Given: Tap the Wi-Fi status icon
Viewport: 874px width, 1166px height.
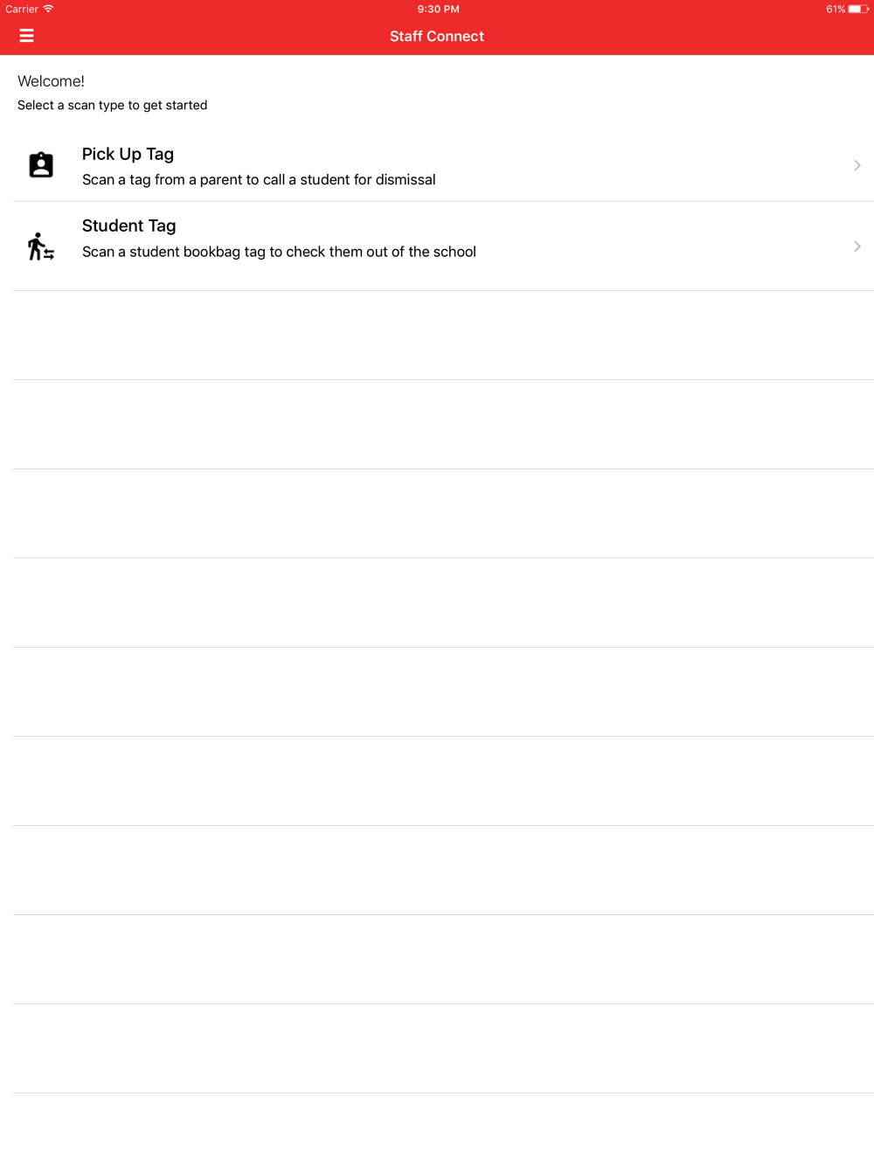Looking at the screenshot, I should pyautogui.click(x=48, y=9).
